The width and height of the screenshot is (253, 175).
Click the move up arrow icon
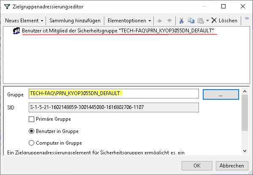pos(159,21)
